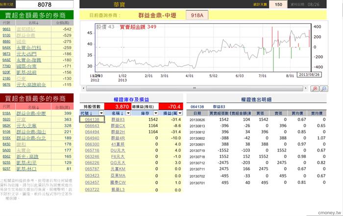
Task: Open broker link 元大-北寧
Action: (26, 126)
